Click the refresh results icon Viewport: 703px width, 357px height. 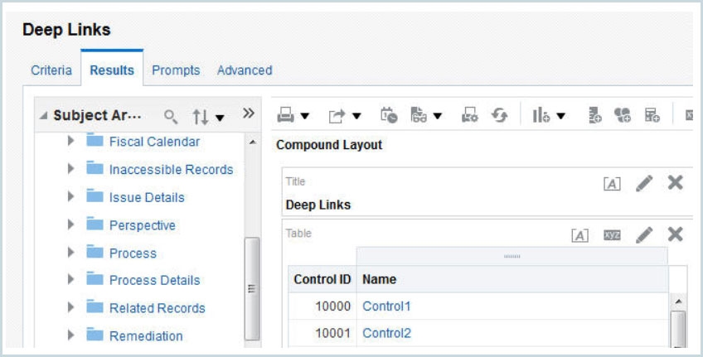tap(492, 118)
